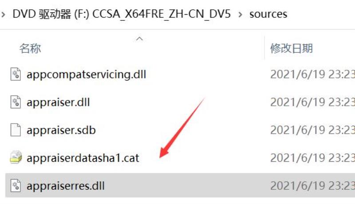355x204 pixels.
Task: Select the appraiserdatasha1.cat catalog icon
Action: 16,157
